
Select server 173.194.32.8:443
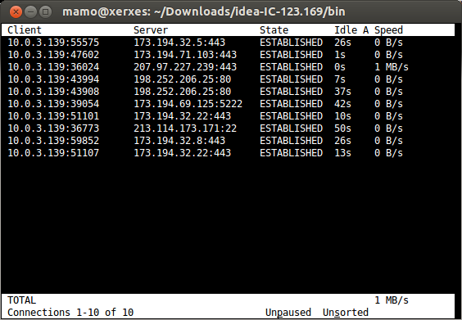click(x=179, y=141)
